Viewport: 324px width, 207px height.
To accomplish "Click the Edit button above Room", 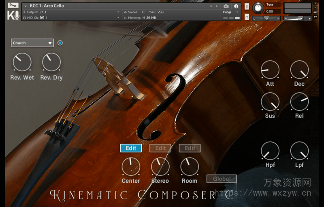I will 190,148.
